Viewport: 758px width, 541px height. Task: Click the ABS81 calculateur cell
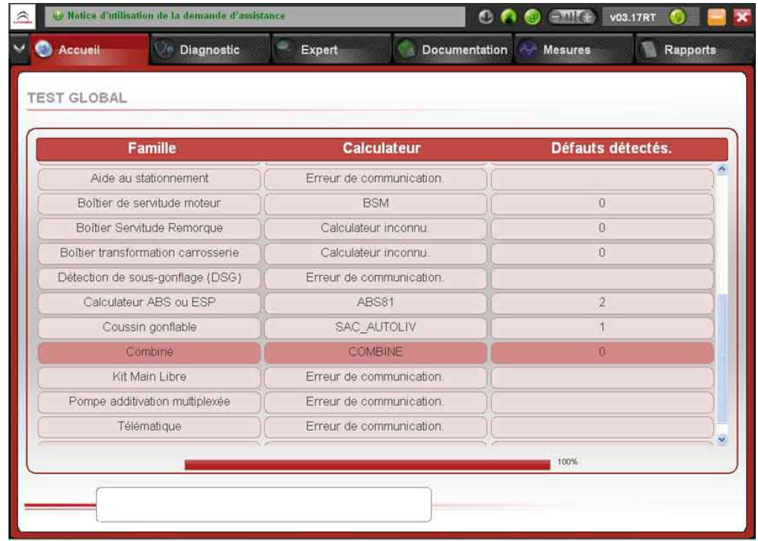tap(376, 302)
